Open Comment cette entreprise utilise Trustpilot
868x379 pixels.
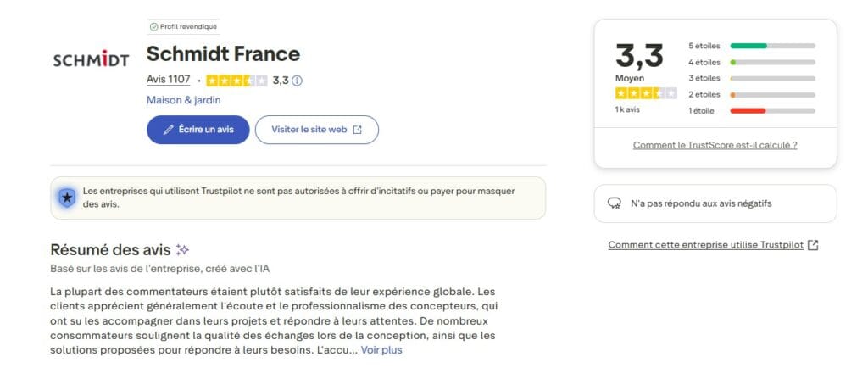(x=706, y=245)
